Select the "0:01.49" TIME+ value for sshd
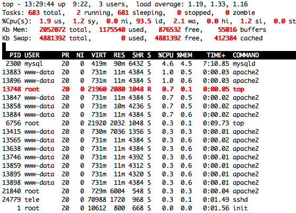 pyautogui.click(x=216, y=199)
